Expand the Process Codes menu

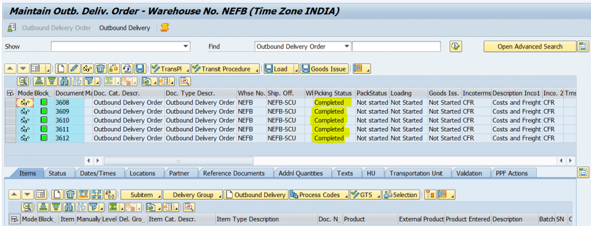pyautogui.click(x=346, y=196)
